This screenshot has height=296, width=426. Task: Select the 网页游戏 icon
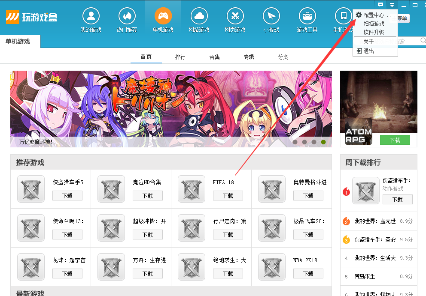[x=235, y=15]
